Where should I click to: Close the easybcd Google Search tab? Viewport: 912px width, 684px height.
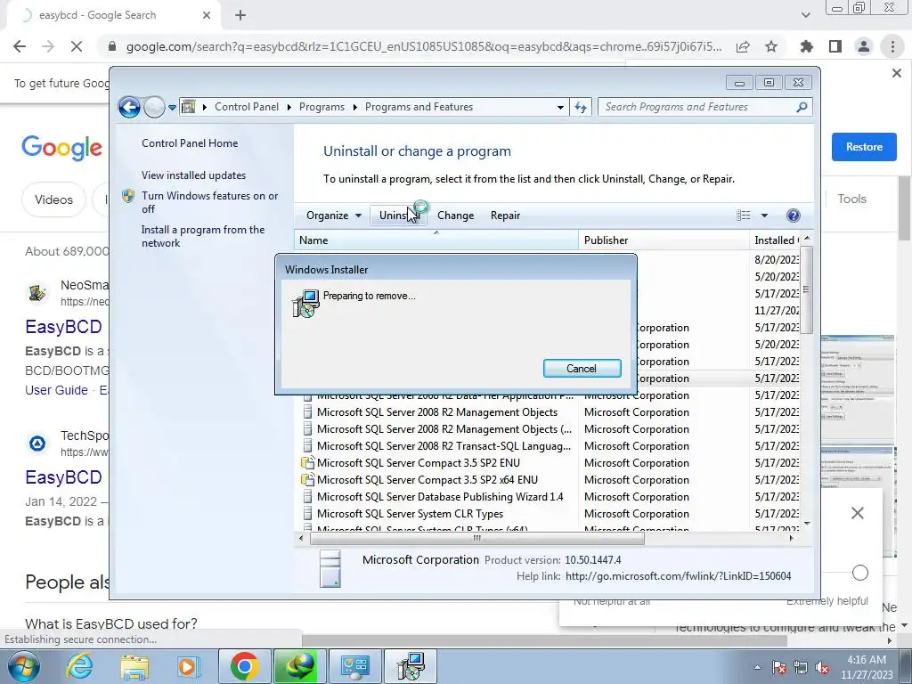207,15
